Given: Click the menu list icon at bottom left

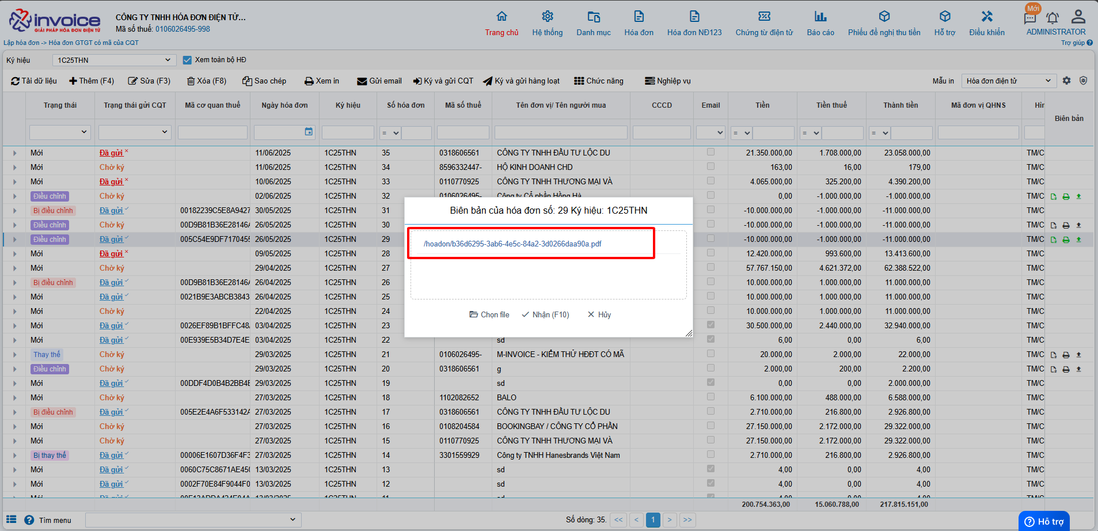Looking at the screenshot, I should click(12, 519).
